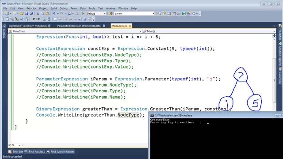Open the Debug configuration combo box
This screenshot has height=159, width=283.
[96, 14]
